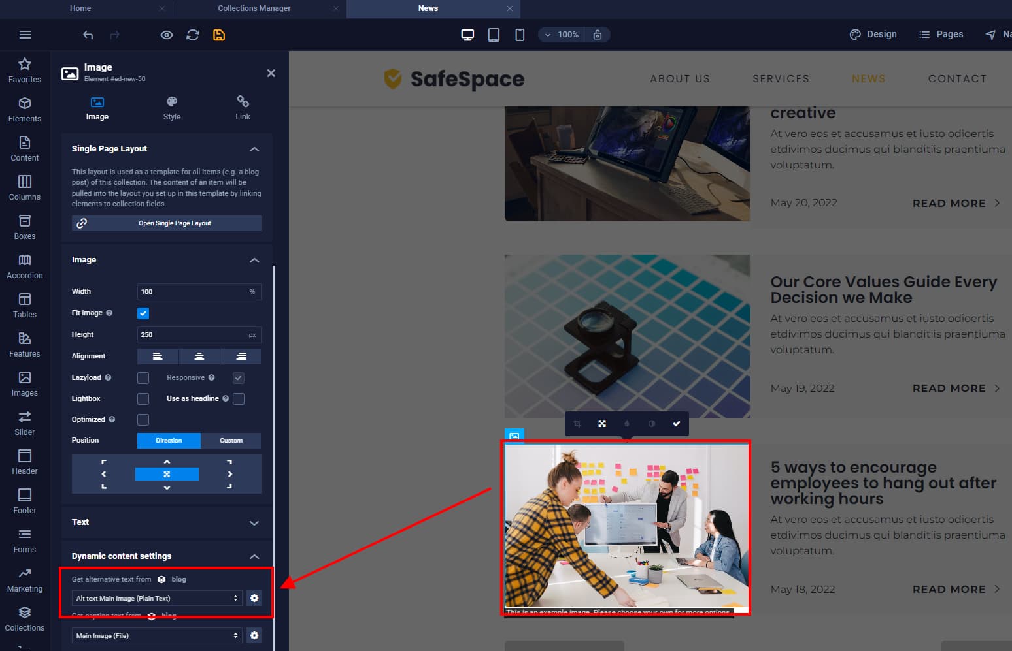Toggle the Use as headline checkbox

click(239, 399)
